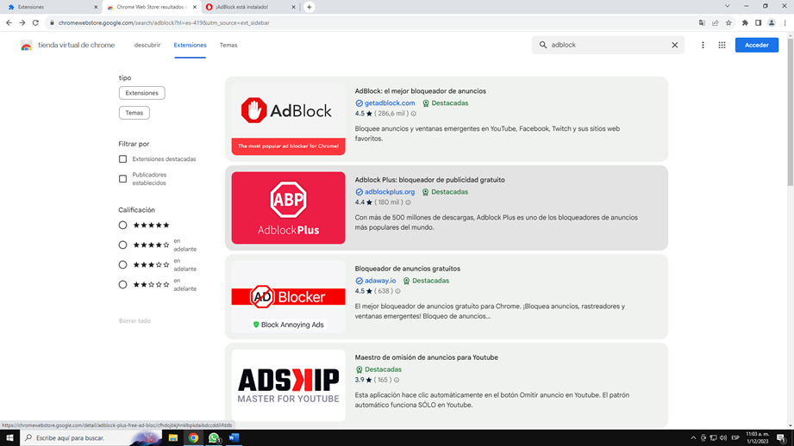
Task: Clear the adblock search with the X
Action: pyautogui.click(x=674, y=45)
